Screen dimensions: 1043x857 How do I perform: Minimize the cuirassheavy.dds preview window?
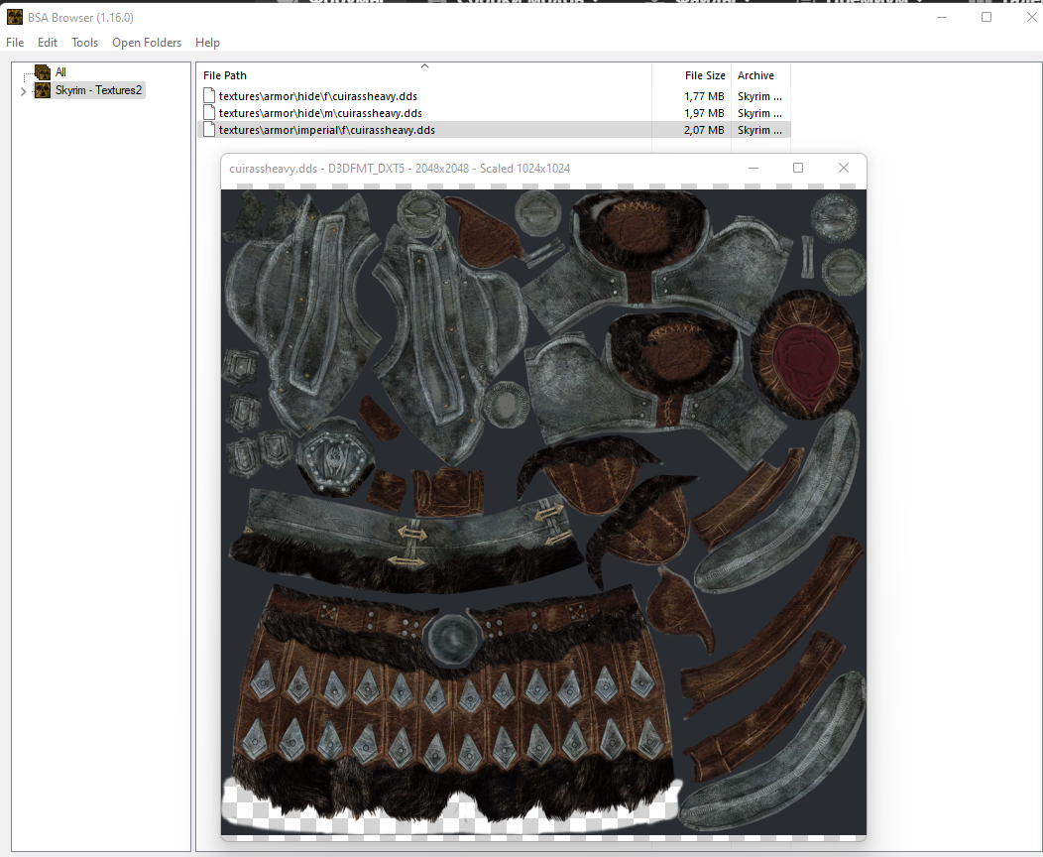[753, 168]
